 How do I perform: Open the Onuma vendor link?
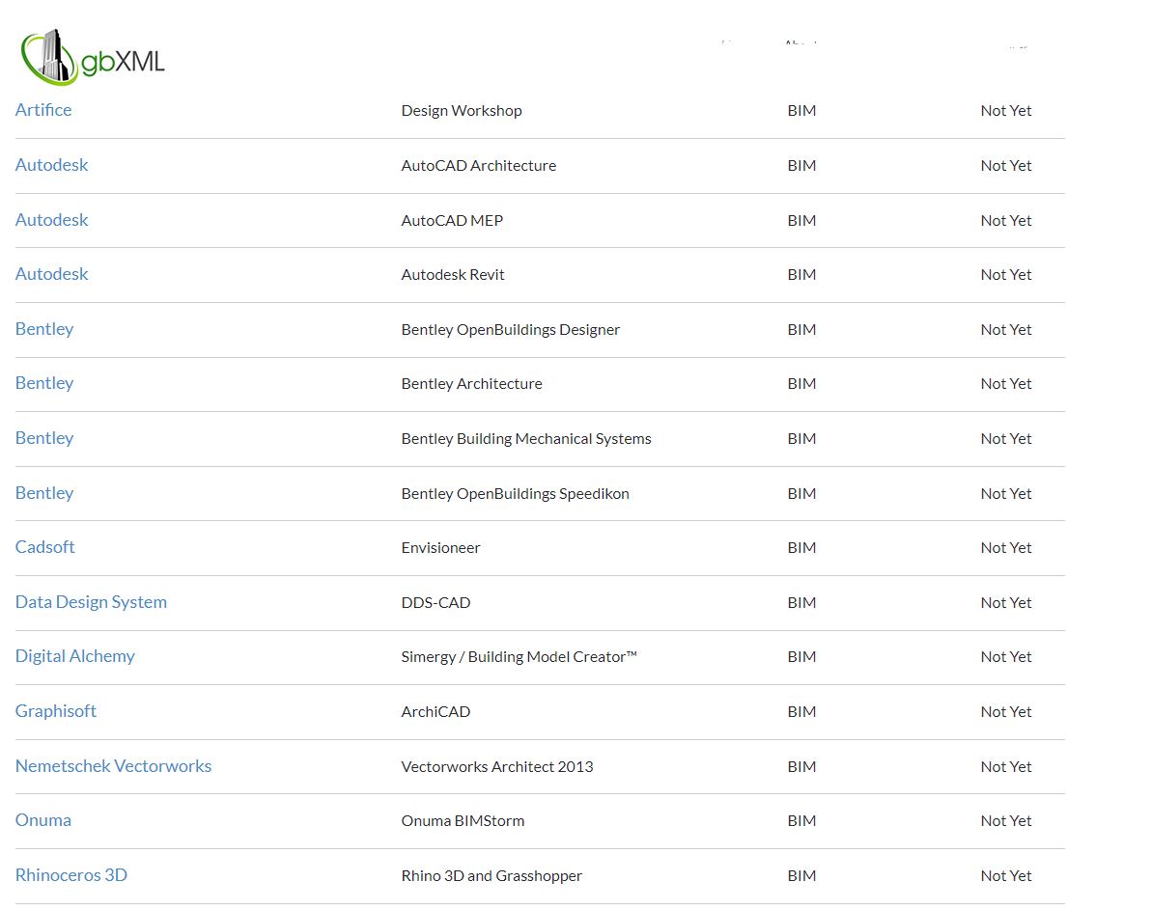(43, 820)
